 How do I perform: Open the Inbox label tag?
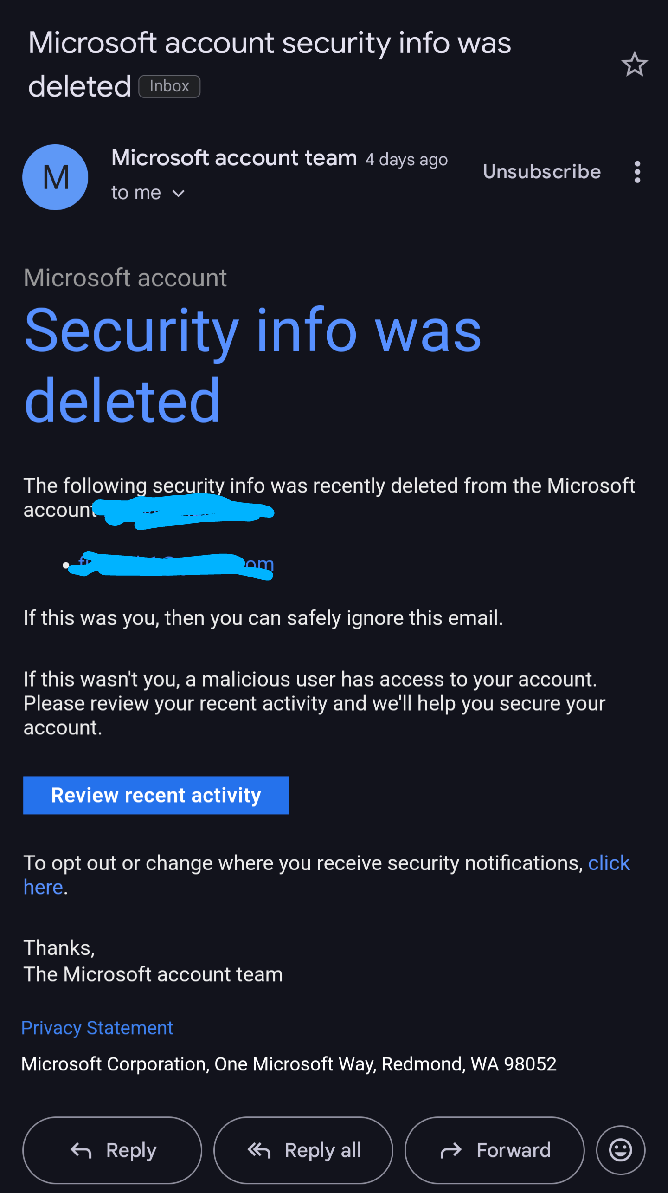point(169,86)
